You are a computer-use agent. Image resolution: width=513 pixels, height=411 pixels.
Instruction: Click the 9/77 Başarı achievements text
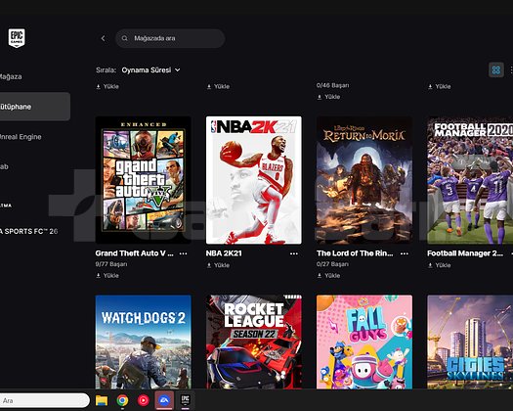111,264
